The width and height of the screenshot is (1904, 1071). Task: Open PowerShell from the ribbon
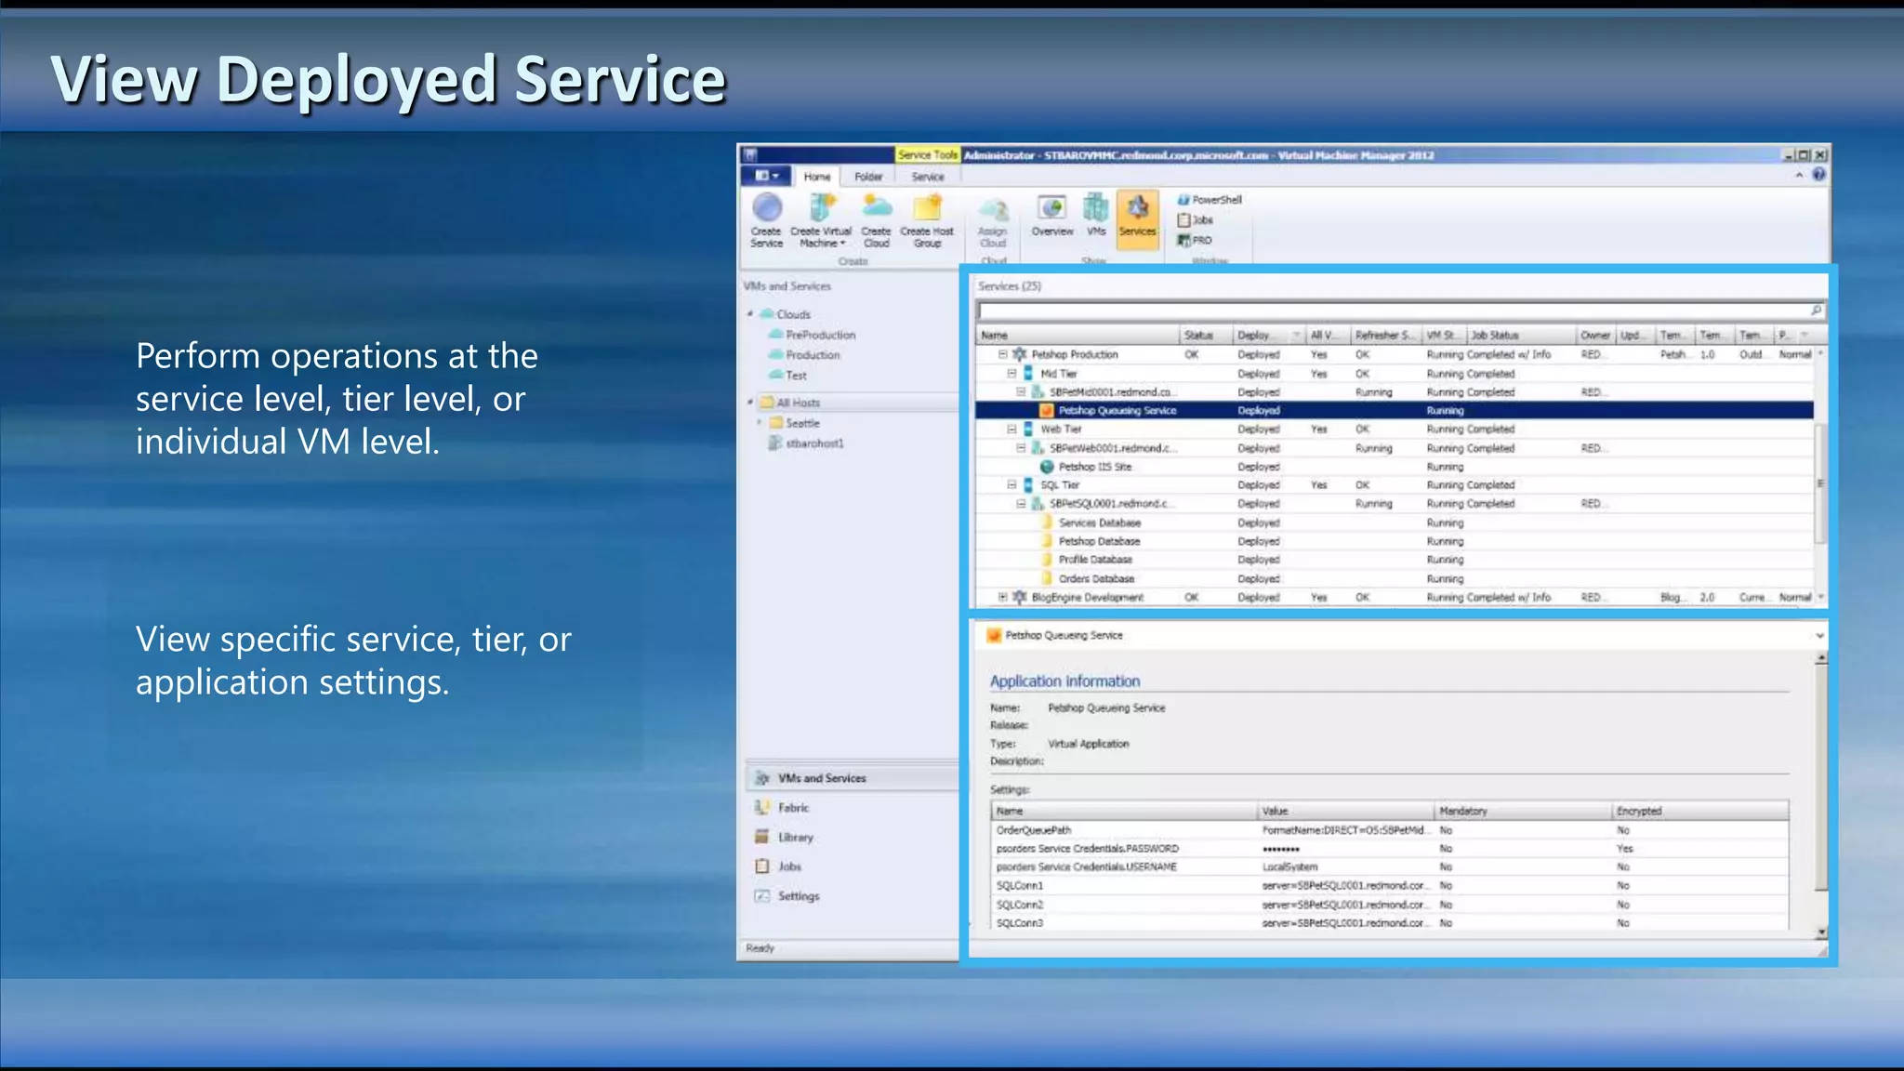click(x=1210, y=200)
